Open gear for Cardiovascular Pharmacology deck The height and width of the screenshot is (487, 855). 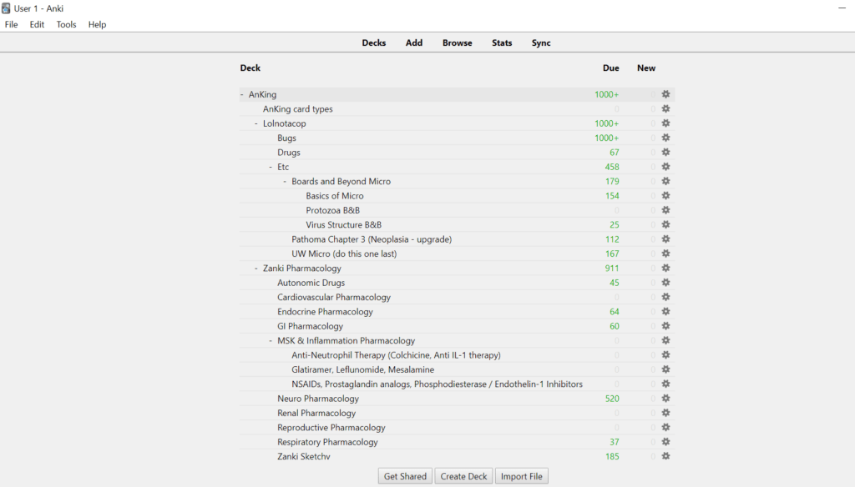(x=665, y=297)
